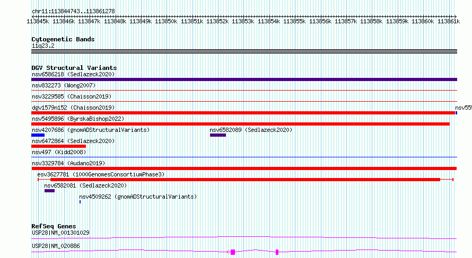472x258 pixels.
Task: Open nsv6472864 (Sedlazeck2020) label
Action: click(73, 141)
